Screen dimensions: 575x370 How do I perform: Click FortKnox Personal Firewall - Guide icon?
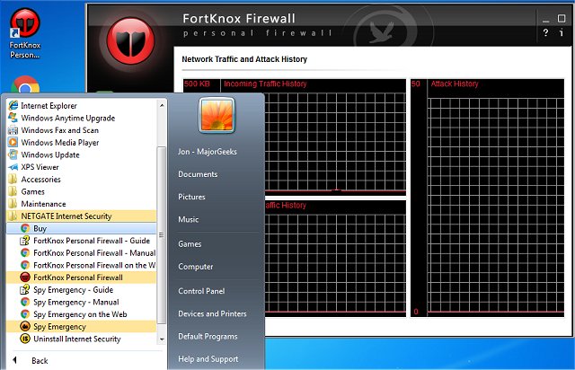coord(25,241)
